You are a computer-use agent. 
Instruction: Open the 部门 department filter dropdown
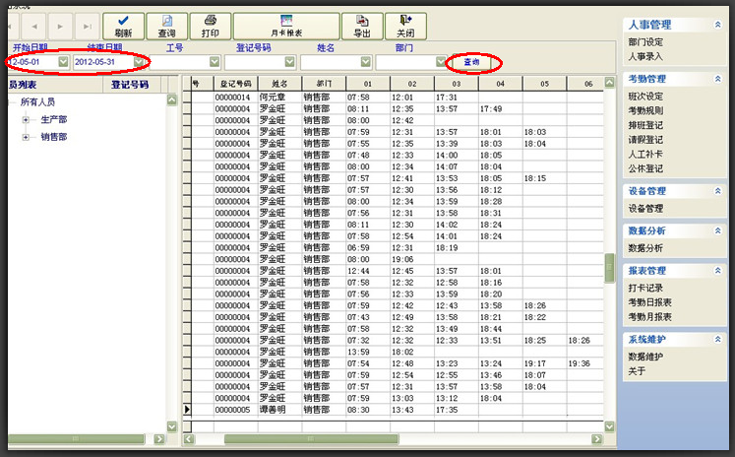pos(441,61)
